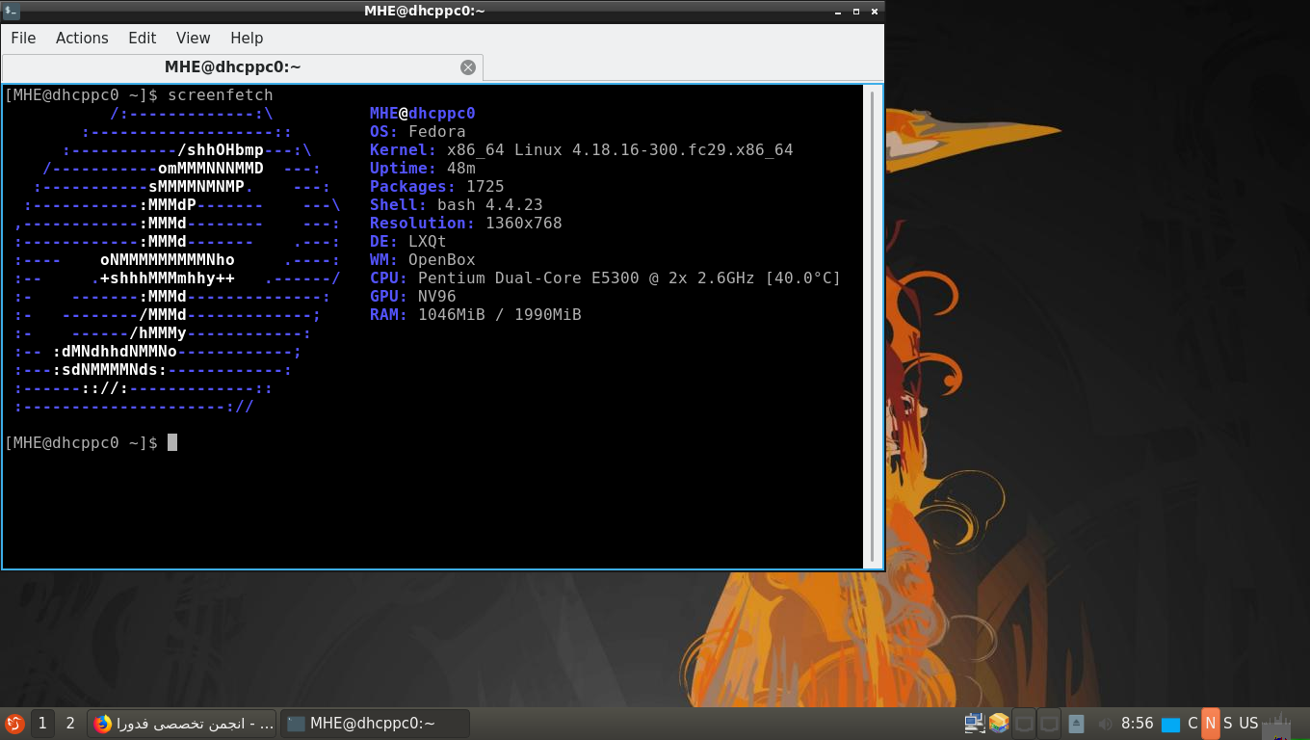Click the 'Uptime: 48m' line
Viewport: 1310px width, 740px height.
point(423,168)
